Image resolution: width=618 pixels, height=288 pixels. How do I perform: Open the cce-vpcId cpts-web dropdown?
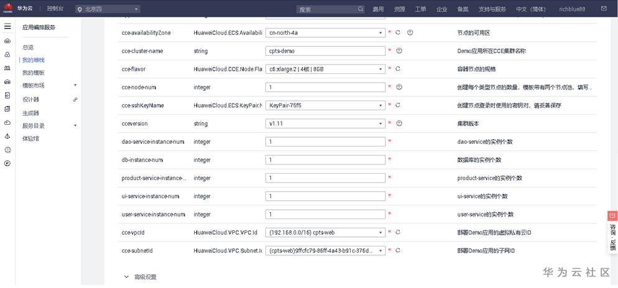click(326, 232)
